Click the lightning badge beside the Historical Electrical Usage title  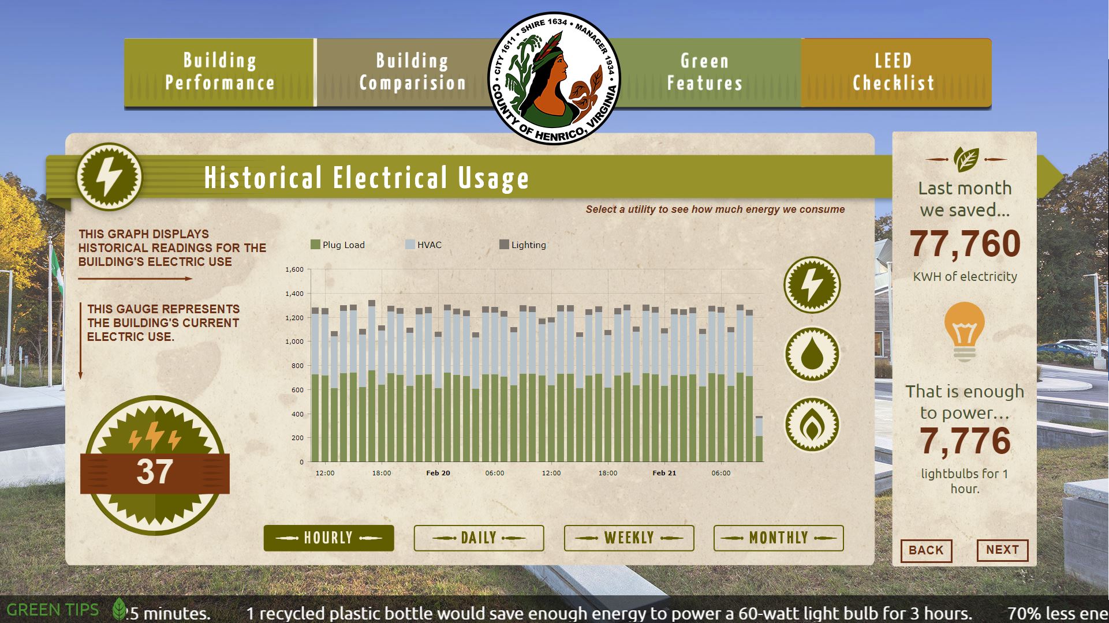coord(109,177)
